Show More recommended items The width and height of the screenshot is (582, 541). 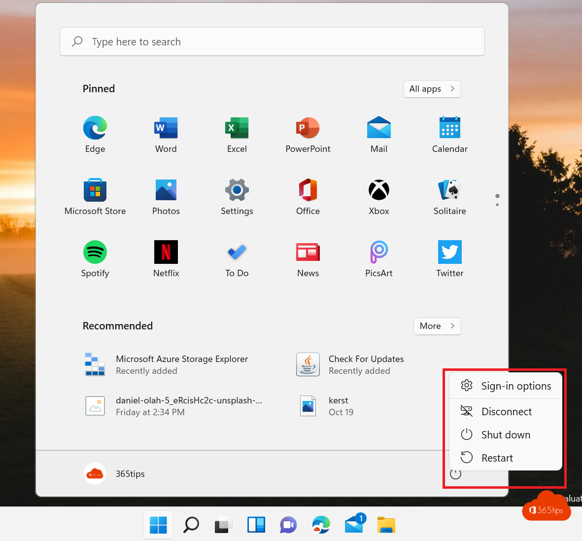pyautogui.click(x=437, y=326)
